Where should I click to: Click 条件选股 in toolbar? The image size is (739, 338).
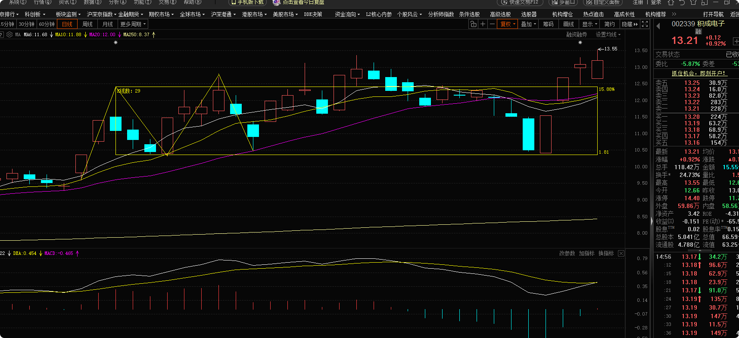point(469,14)
